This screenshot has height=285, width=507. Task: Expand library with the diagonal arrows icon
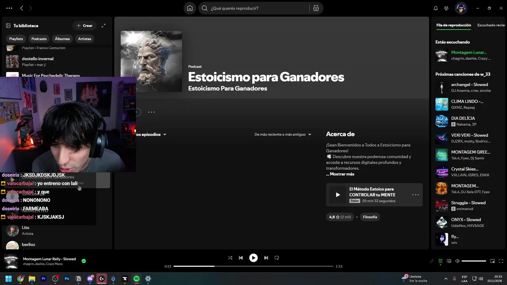coord(103,26)
